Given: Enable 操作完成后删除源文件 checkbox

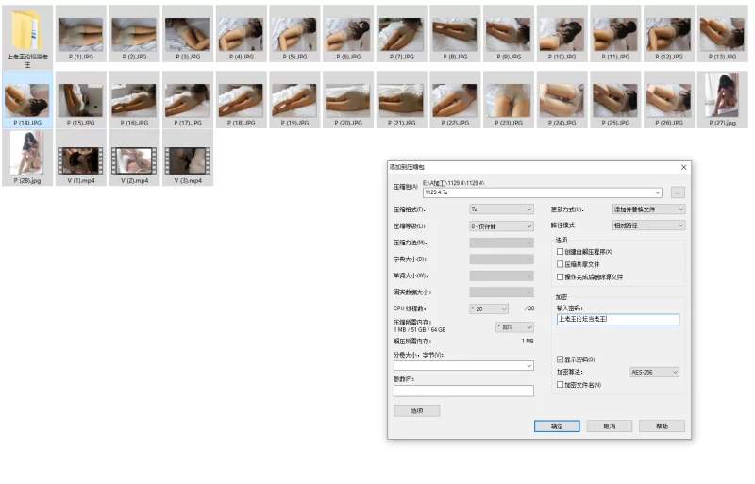Looking at the screenshot, I should tap(560, 277).
